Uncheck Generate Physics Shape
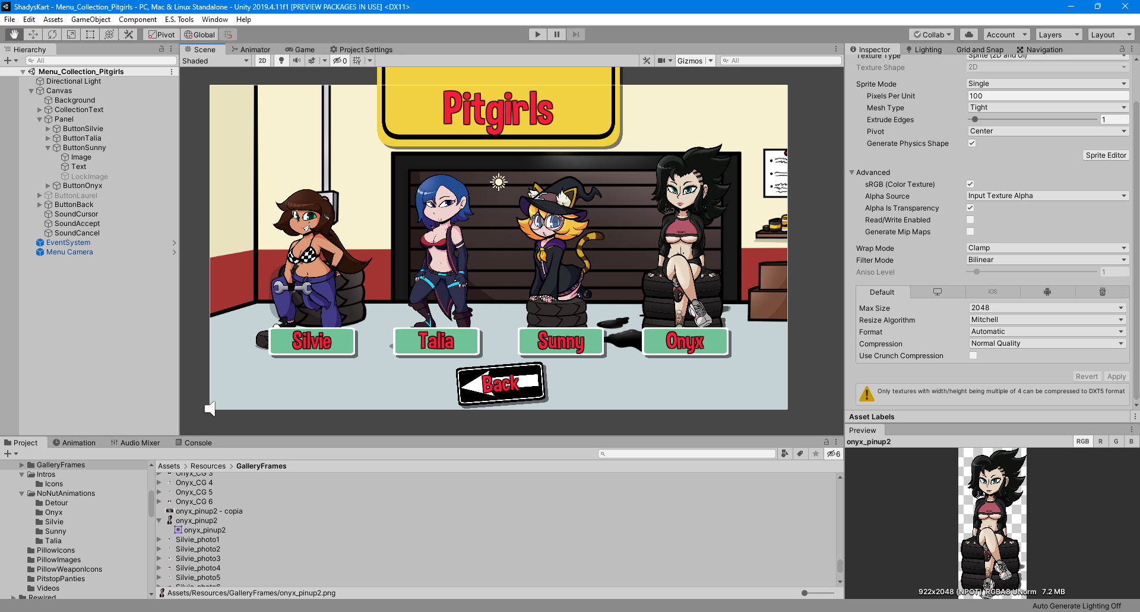1140x612 pixels. (x=972, y=143)
